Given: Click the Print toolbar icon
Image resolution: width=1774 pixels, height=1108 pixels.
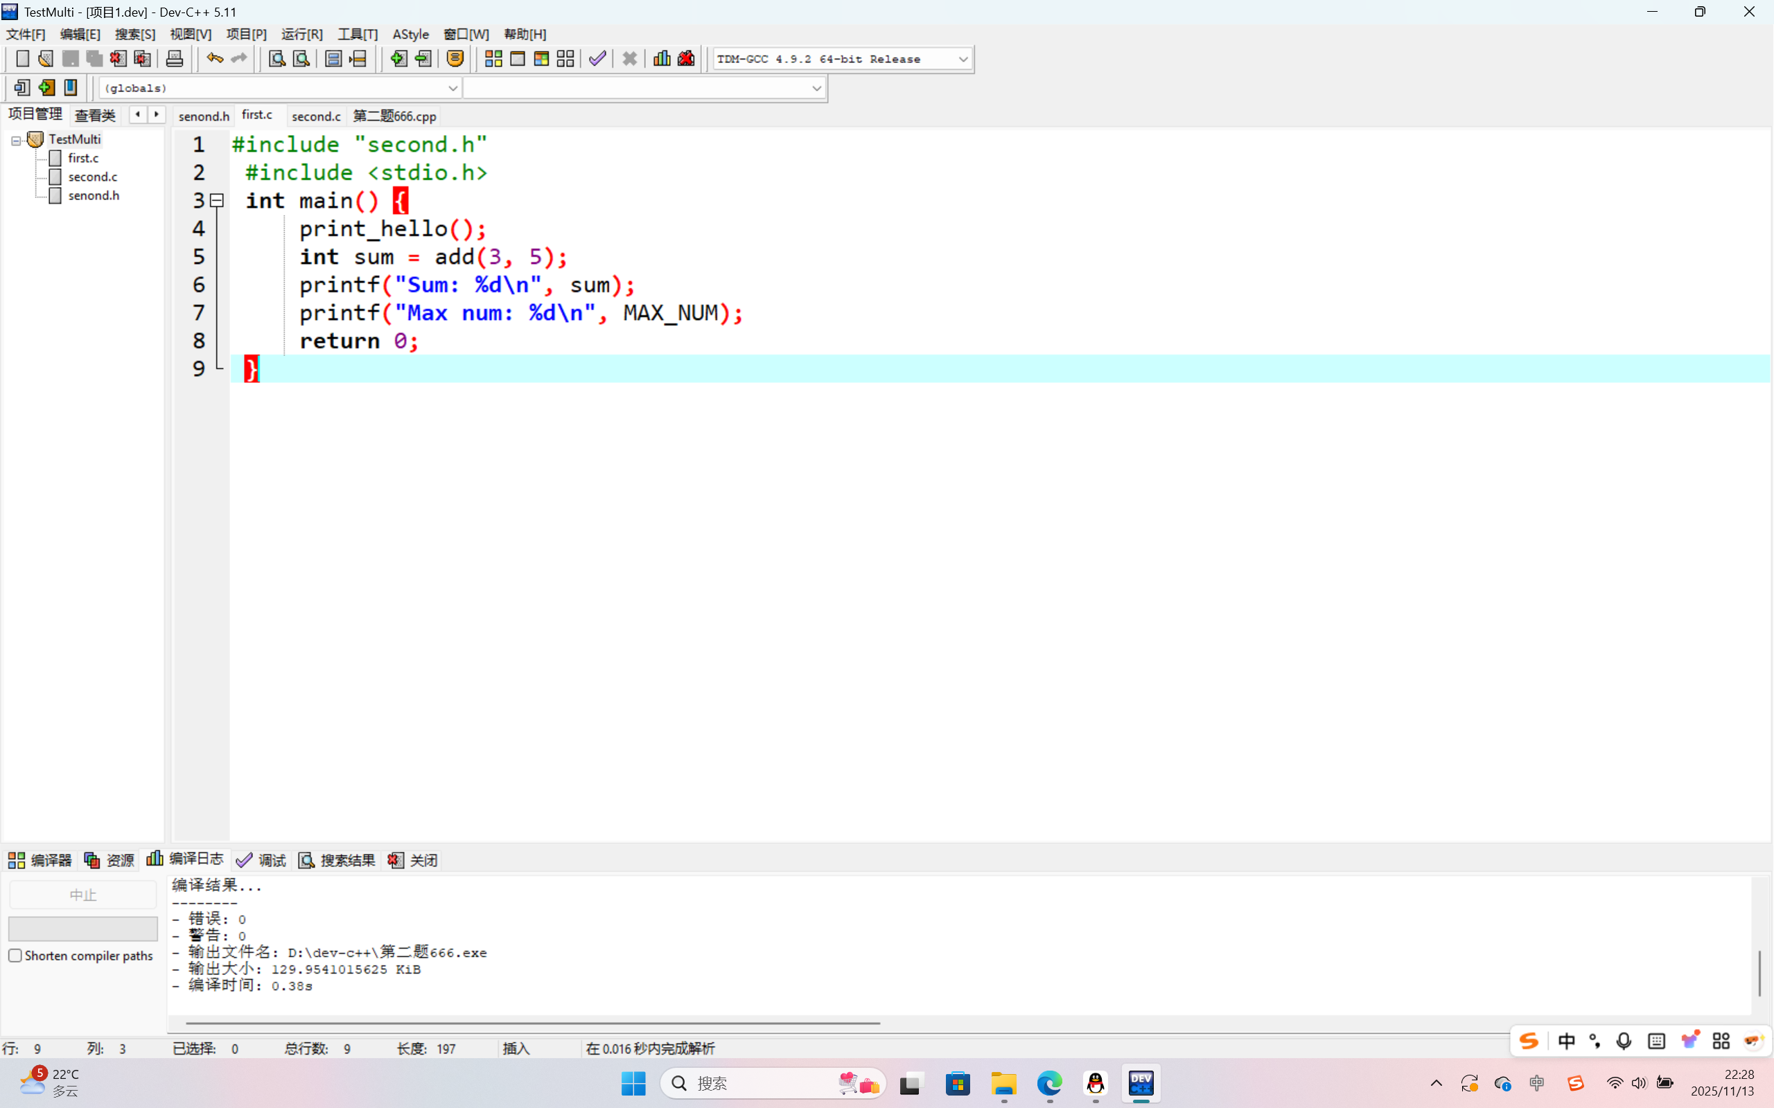Looking at the screenshot, I should (175, 59).
